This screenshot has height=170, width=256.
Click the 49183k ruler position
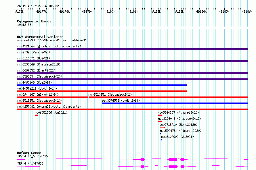[179, 11]
